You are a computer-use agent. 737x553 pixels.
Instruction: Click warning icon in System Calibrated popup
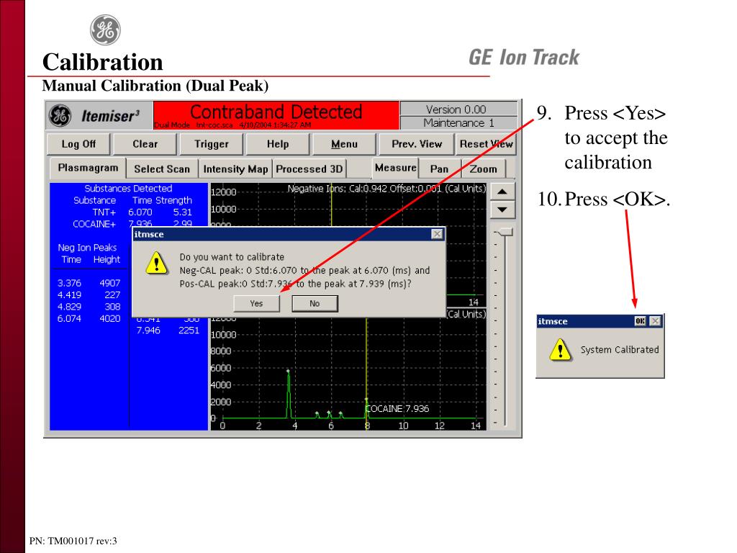pyautogui.click(x=560, y=349)
